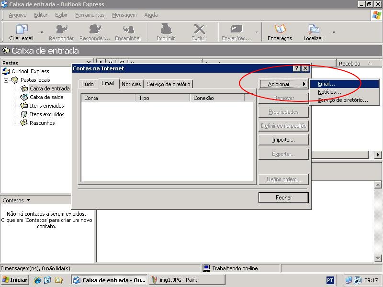
Task: Click the PT language indicator in tray
Action: [x=330, y=280]
